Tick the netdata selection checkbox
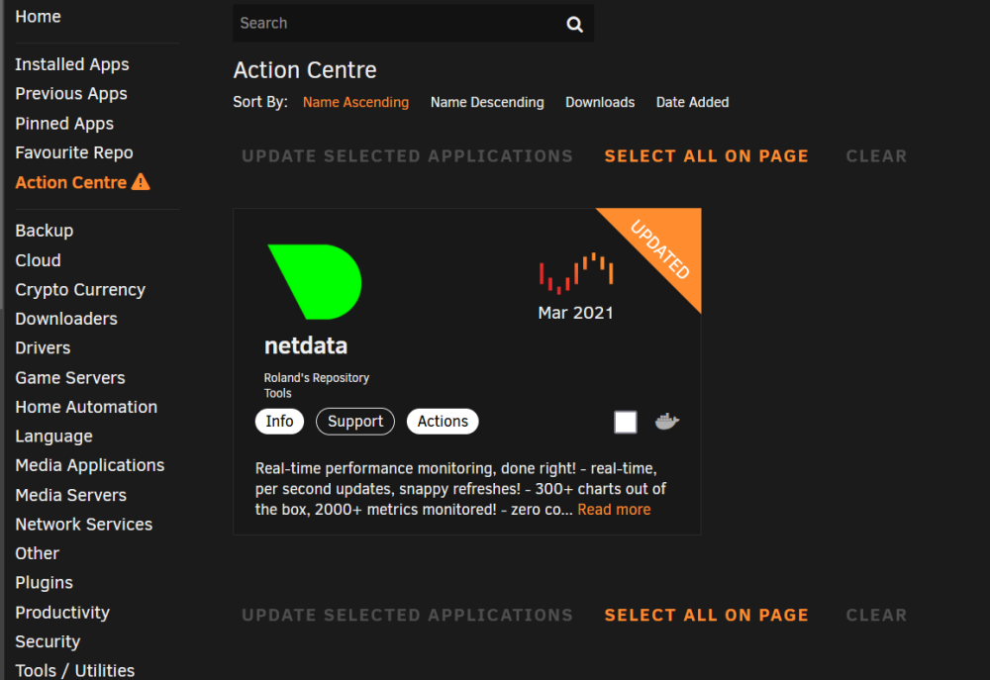 625,422
